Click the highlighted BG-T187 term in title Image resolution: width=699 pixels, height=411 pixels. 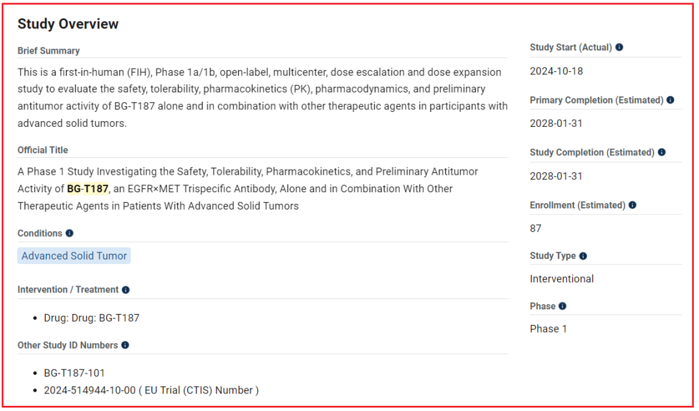(87, 189)
